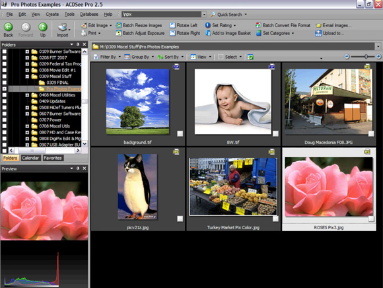383x288 pixels.
Task: Open Set Rating option
Action: (221, 25)
